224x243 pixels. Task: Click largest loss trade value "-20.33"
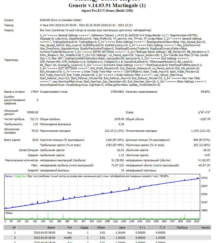coord(206,150)
